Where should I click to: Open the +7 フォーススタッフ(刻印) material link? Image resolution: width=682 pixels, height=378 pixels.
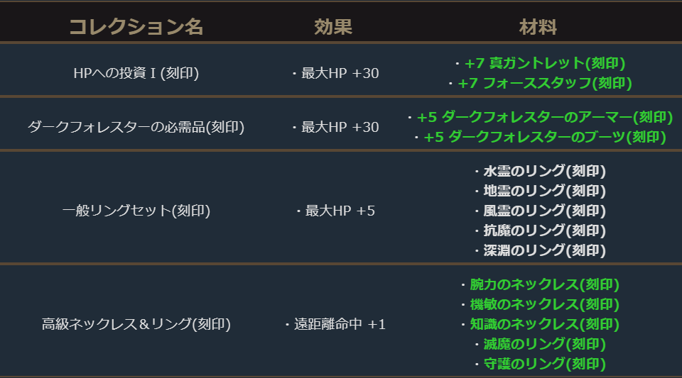pos(545,83)
